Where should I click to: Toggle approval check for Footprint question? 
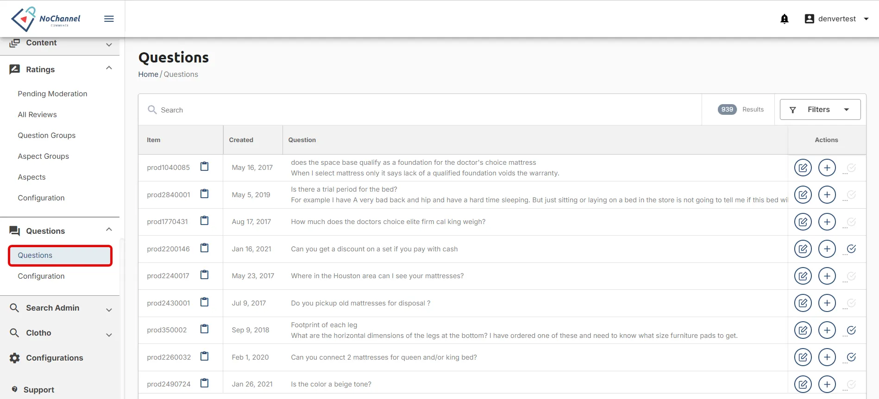click(x=851, y=330)
